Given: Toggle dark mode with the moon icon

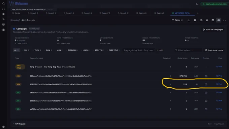Looking at the screenshot, I should 197,4.
